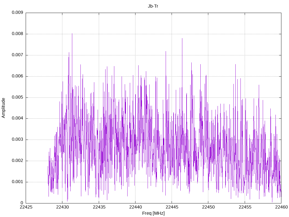289x217 pixels.
Task: Select the 0.004 y-axis tick label
Action: pyautogui.click(x=17, y=118)
